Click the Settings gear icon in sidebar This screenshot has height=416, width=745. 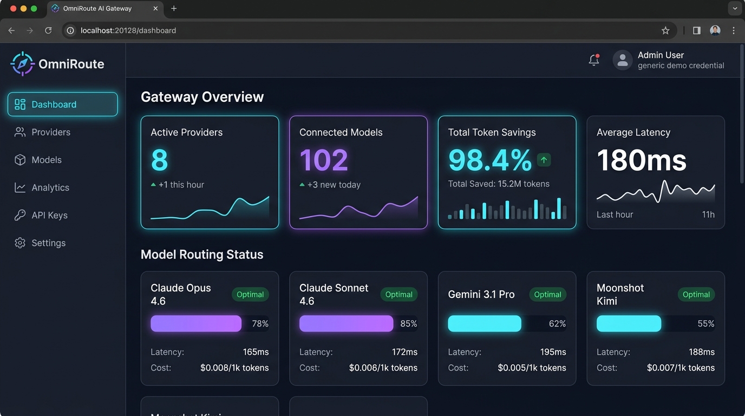click(20, 243)
